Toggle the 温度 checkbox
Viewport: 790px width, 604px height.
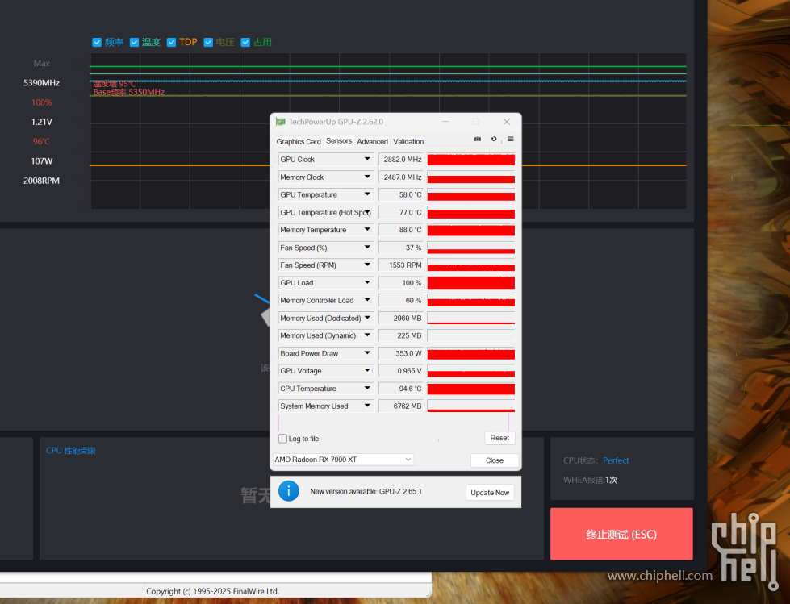[134, 42]
